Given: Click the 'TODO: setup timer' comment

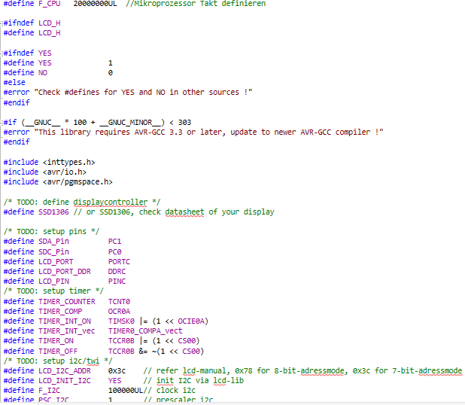Looking at the screenshot, I should 53,291.
